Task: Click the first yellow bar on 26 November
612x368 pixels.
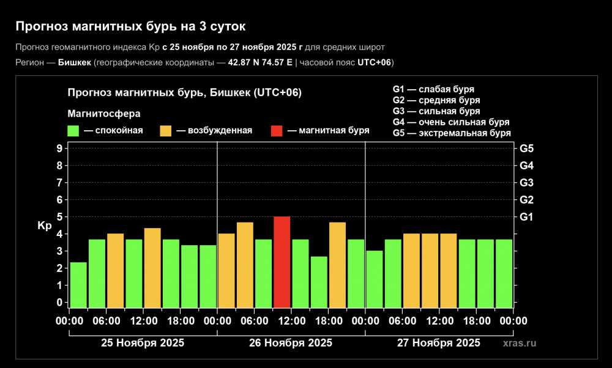Action: (226, 270)
